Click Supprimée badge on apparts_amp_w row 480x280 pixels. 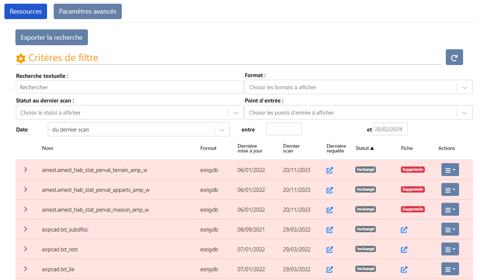(x=413, y=189)
